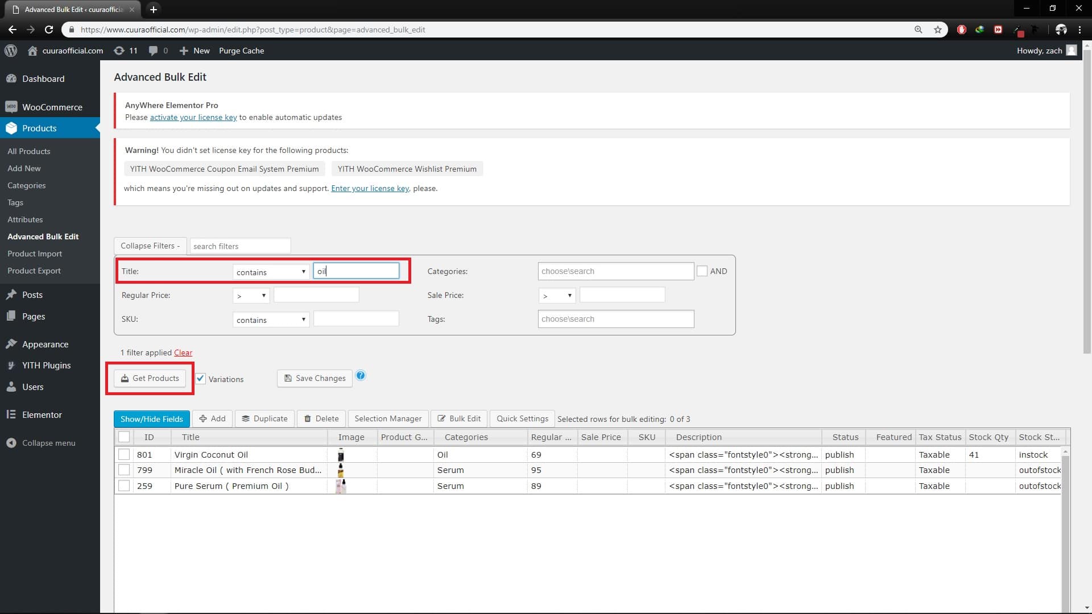
Task: Open the comments bubble icon
Action: 153,51
